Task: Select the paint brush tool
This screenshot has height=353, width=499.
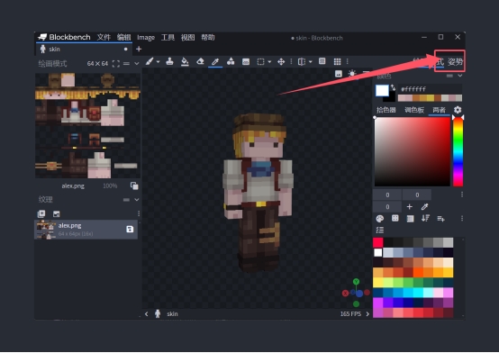Action: 150,61
